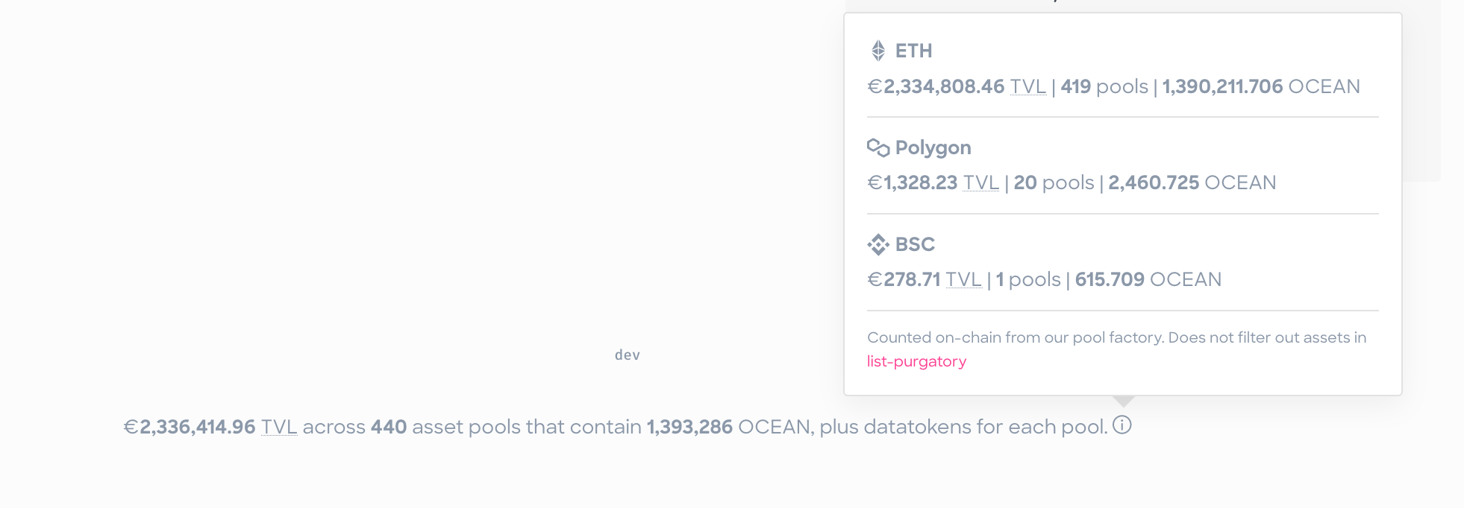Open the list-purgatory link
The height and width of the screenshot is (508, 1464).
tap(916, 361)
